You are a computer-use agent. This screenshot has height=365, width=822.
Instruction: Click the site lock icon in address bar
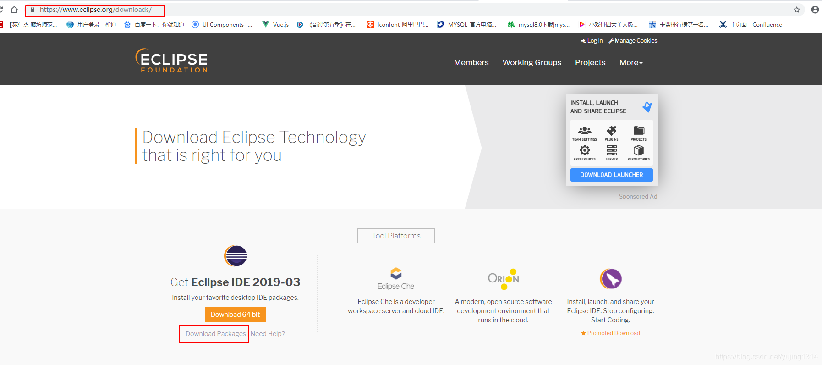[33, 10]
